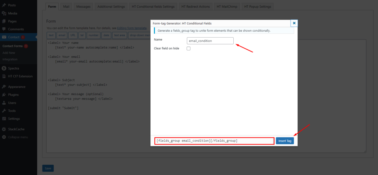Image resolution: width=378 pixels, height=175 pixels.
Task: Click the Plugins plug icon
Action: (x=4, y=95)
